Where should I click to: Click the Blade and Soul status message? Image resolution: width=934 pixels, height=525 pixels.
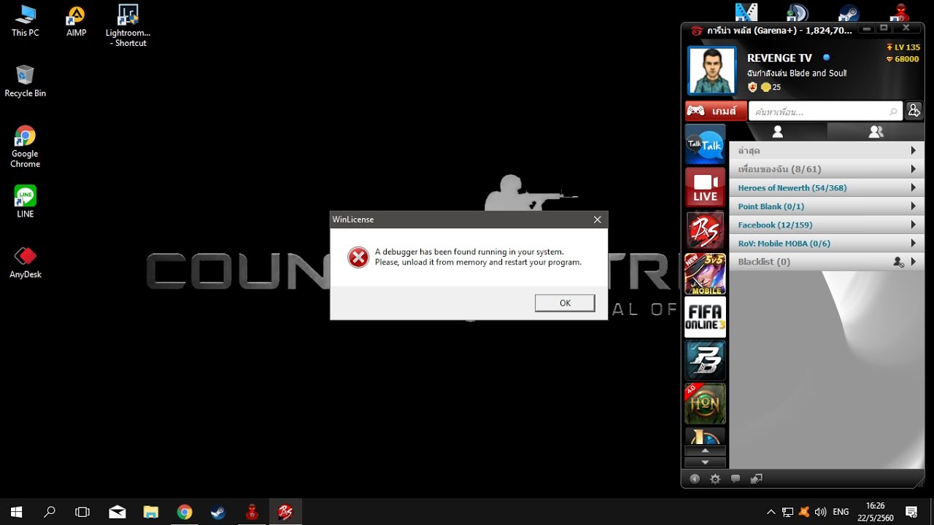pyautogui.click(x=797, y=73)
